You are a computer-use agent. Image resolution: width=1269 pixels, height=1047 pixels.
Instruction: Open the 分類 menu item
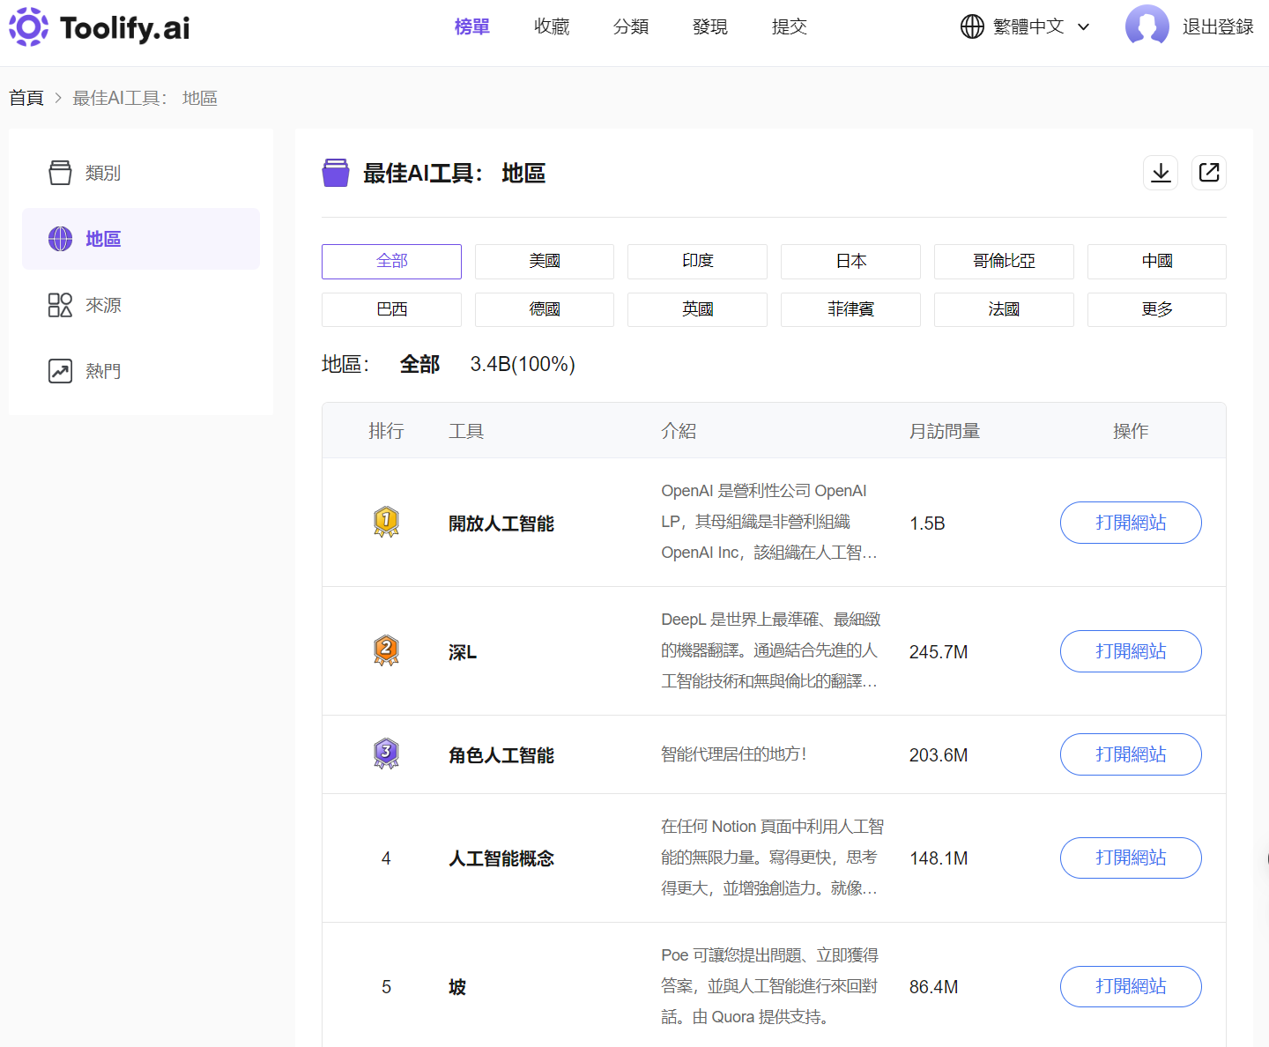click(631, 26)
